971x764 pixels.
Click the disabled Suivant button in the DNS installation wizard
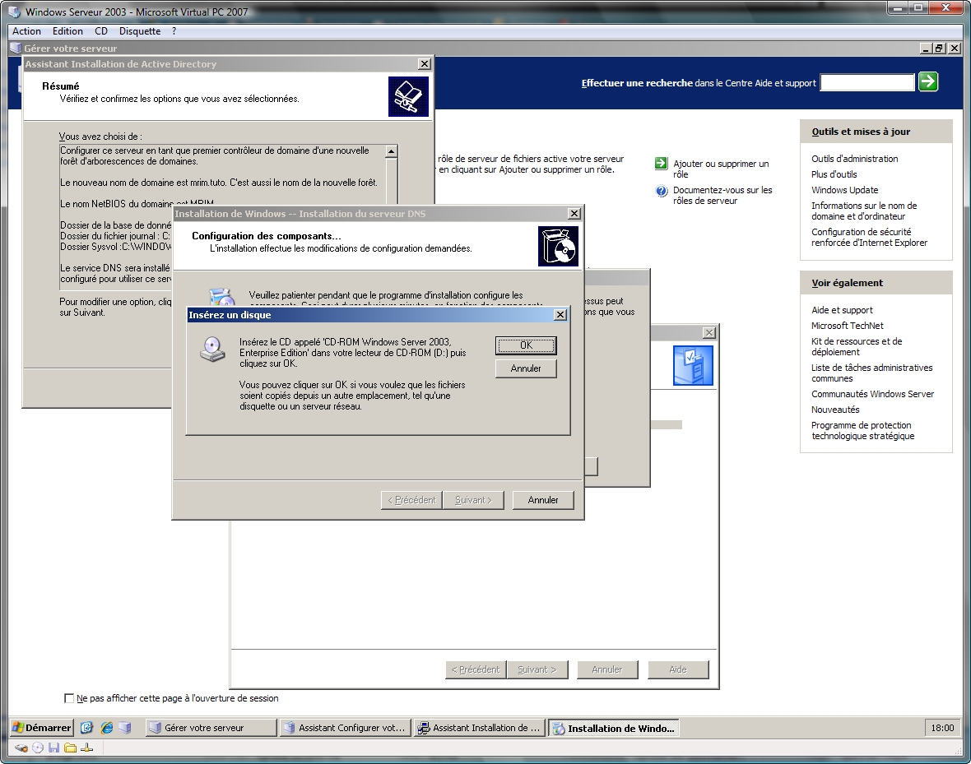(x=473, y=500)
